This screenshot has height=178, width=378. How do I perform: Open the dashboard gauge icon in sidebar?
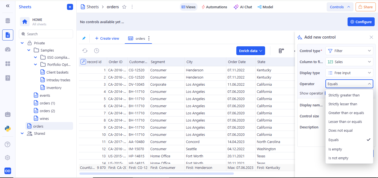pyautogui.click(x=8, y=49)
